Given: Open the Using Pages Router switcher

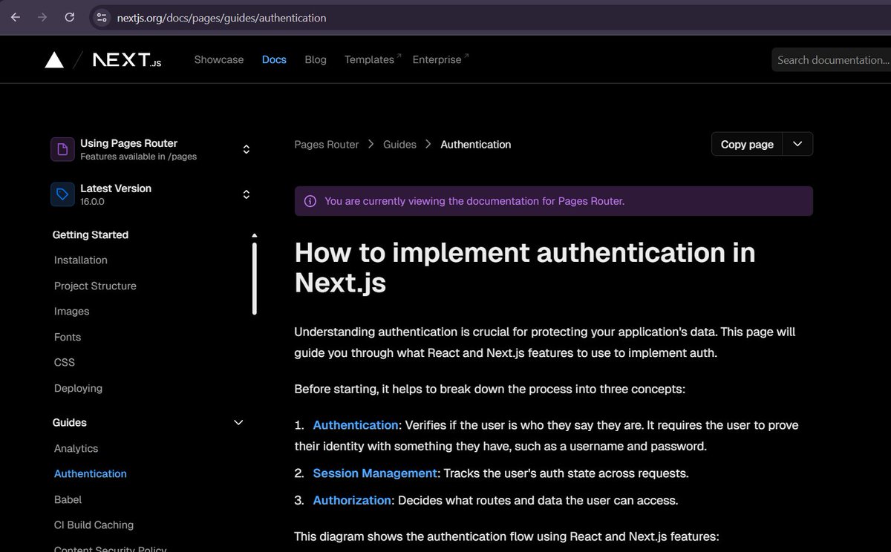Looking at the screenshot, I should (152, 149).
